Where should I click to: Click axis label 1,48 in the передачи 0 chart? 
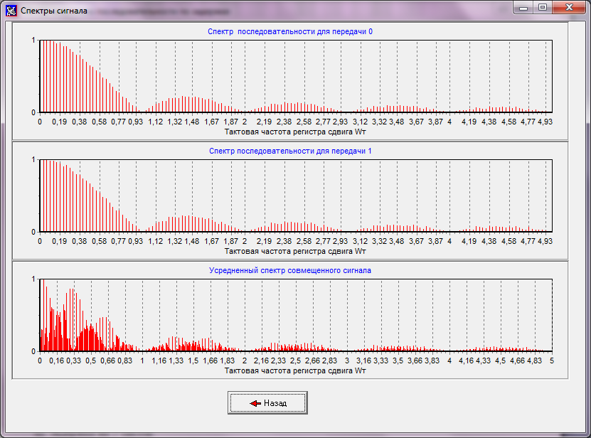pos(192,122)
